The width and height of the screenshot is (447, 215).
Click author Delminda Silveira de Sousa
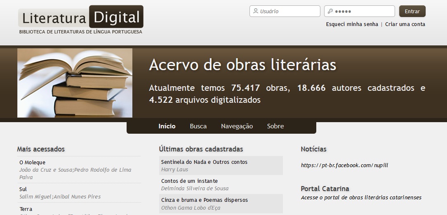point(195,189)
